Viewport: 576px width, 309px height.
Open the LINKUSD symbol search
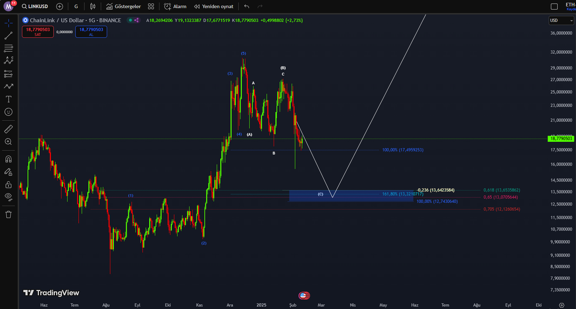coord(36,7)
